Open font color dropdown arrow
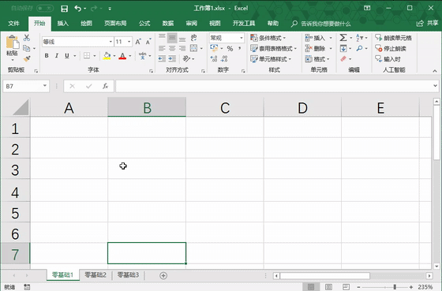This screenshot has width=442, height=291. pos(130,56)
